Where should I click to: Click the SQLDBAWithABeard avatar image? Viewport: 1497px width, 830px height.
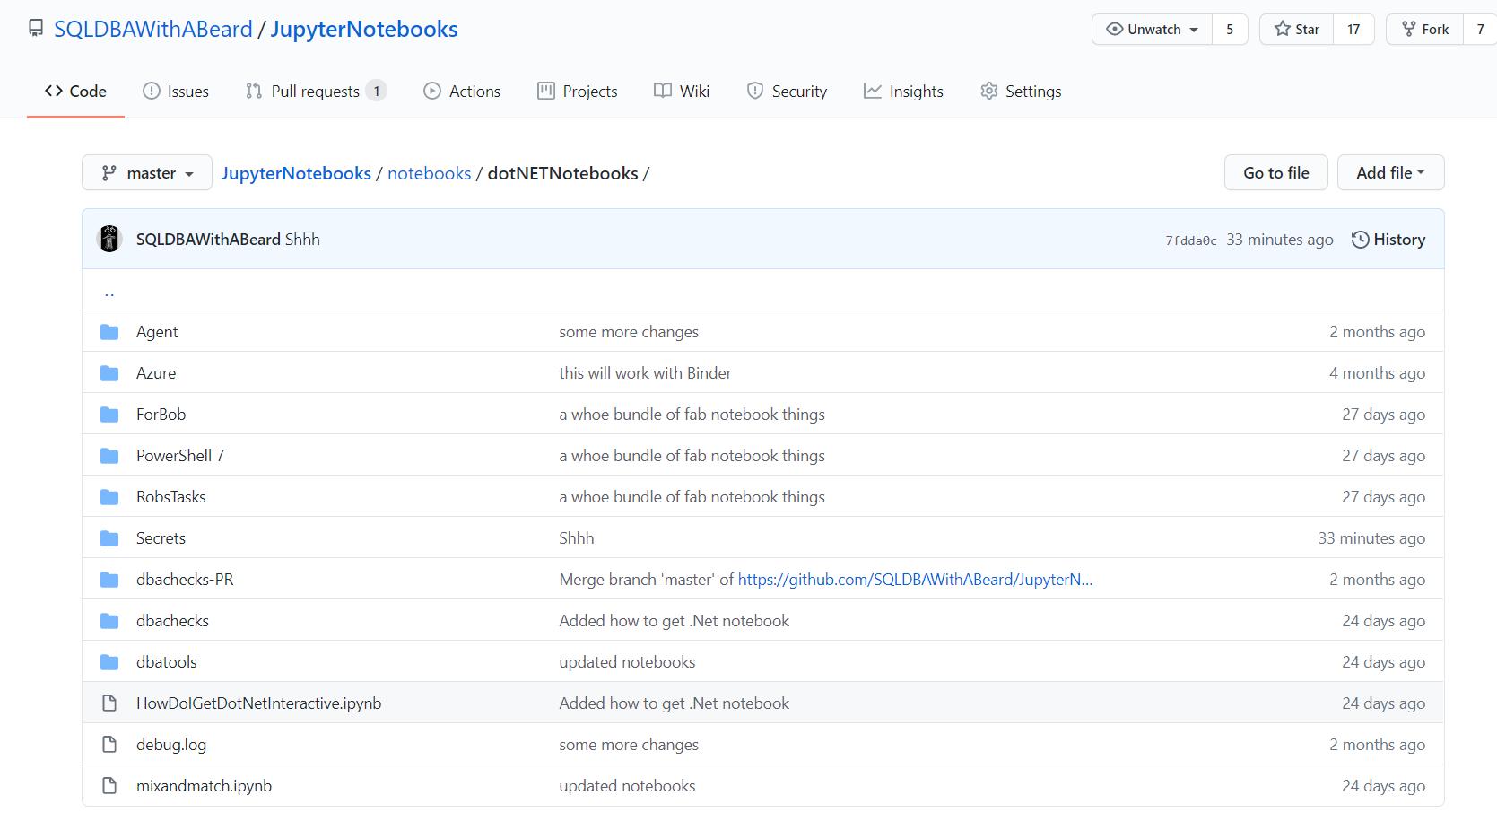[109, 239]
